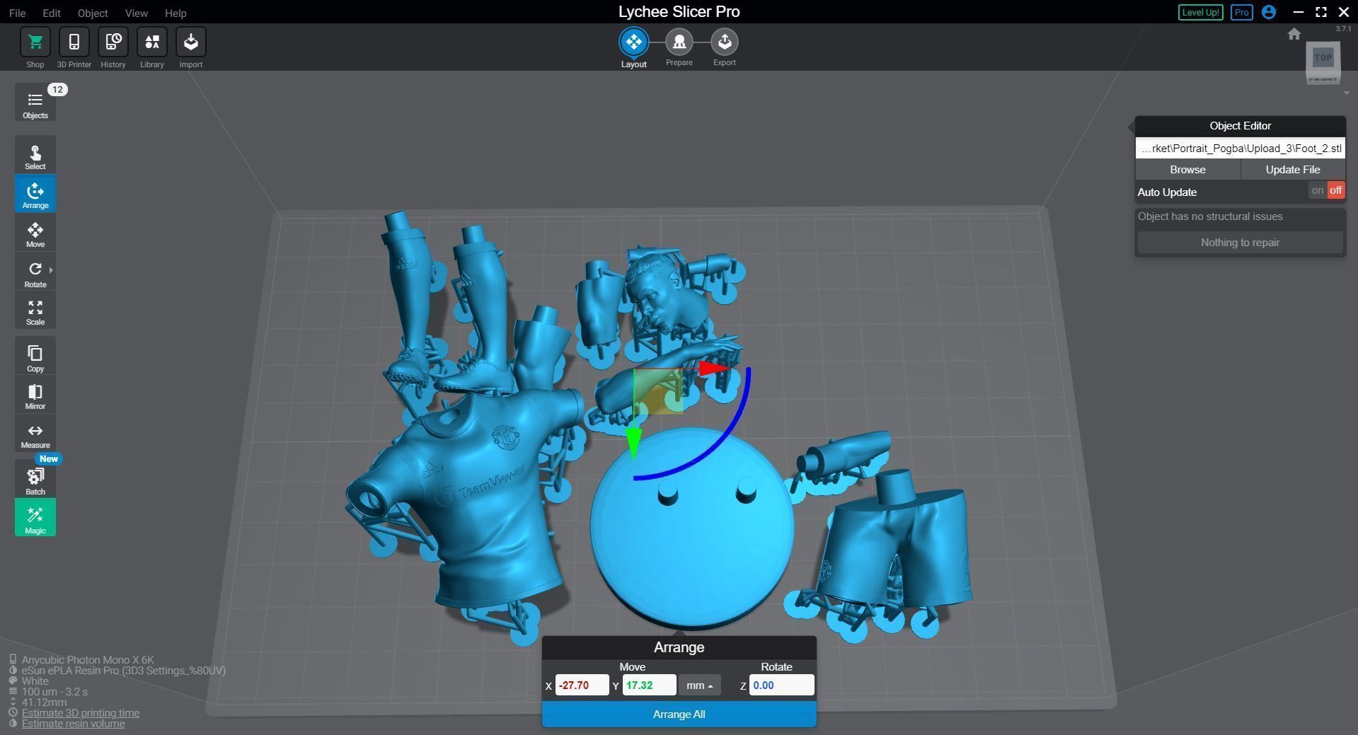This screenshot has width=1358, height=735.
Task: Click the Pro badge
Action: pyautogui.click(x=1241, y=13)
